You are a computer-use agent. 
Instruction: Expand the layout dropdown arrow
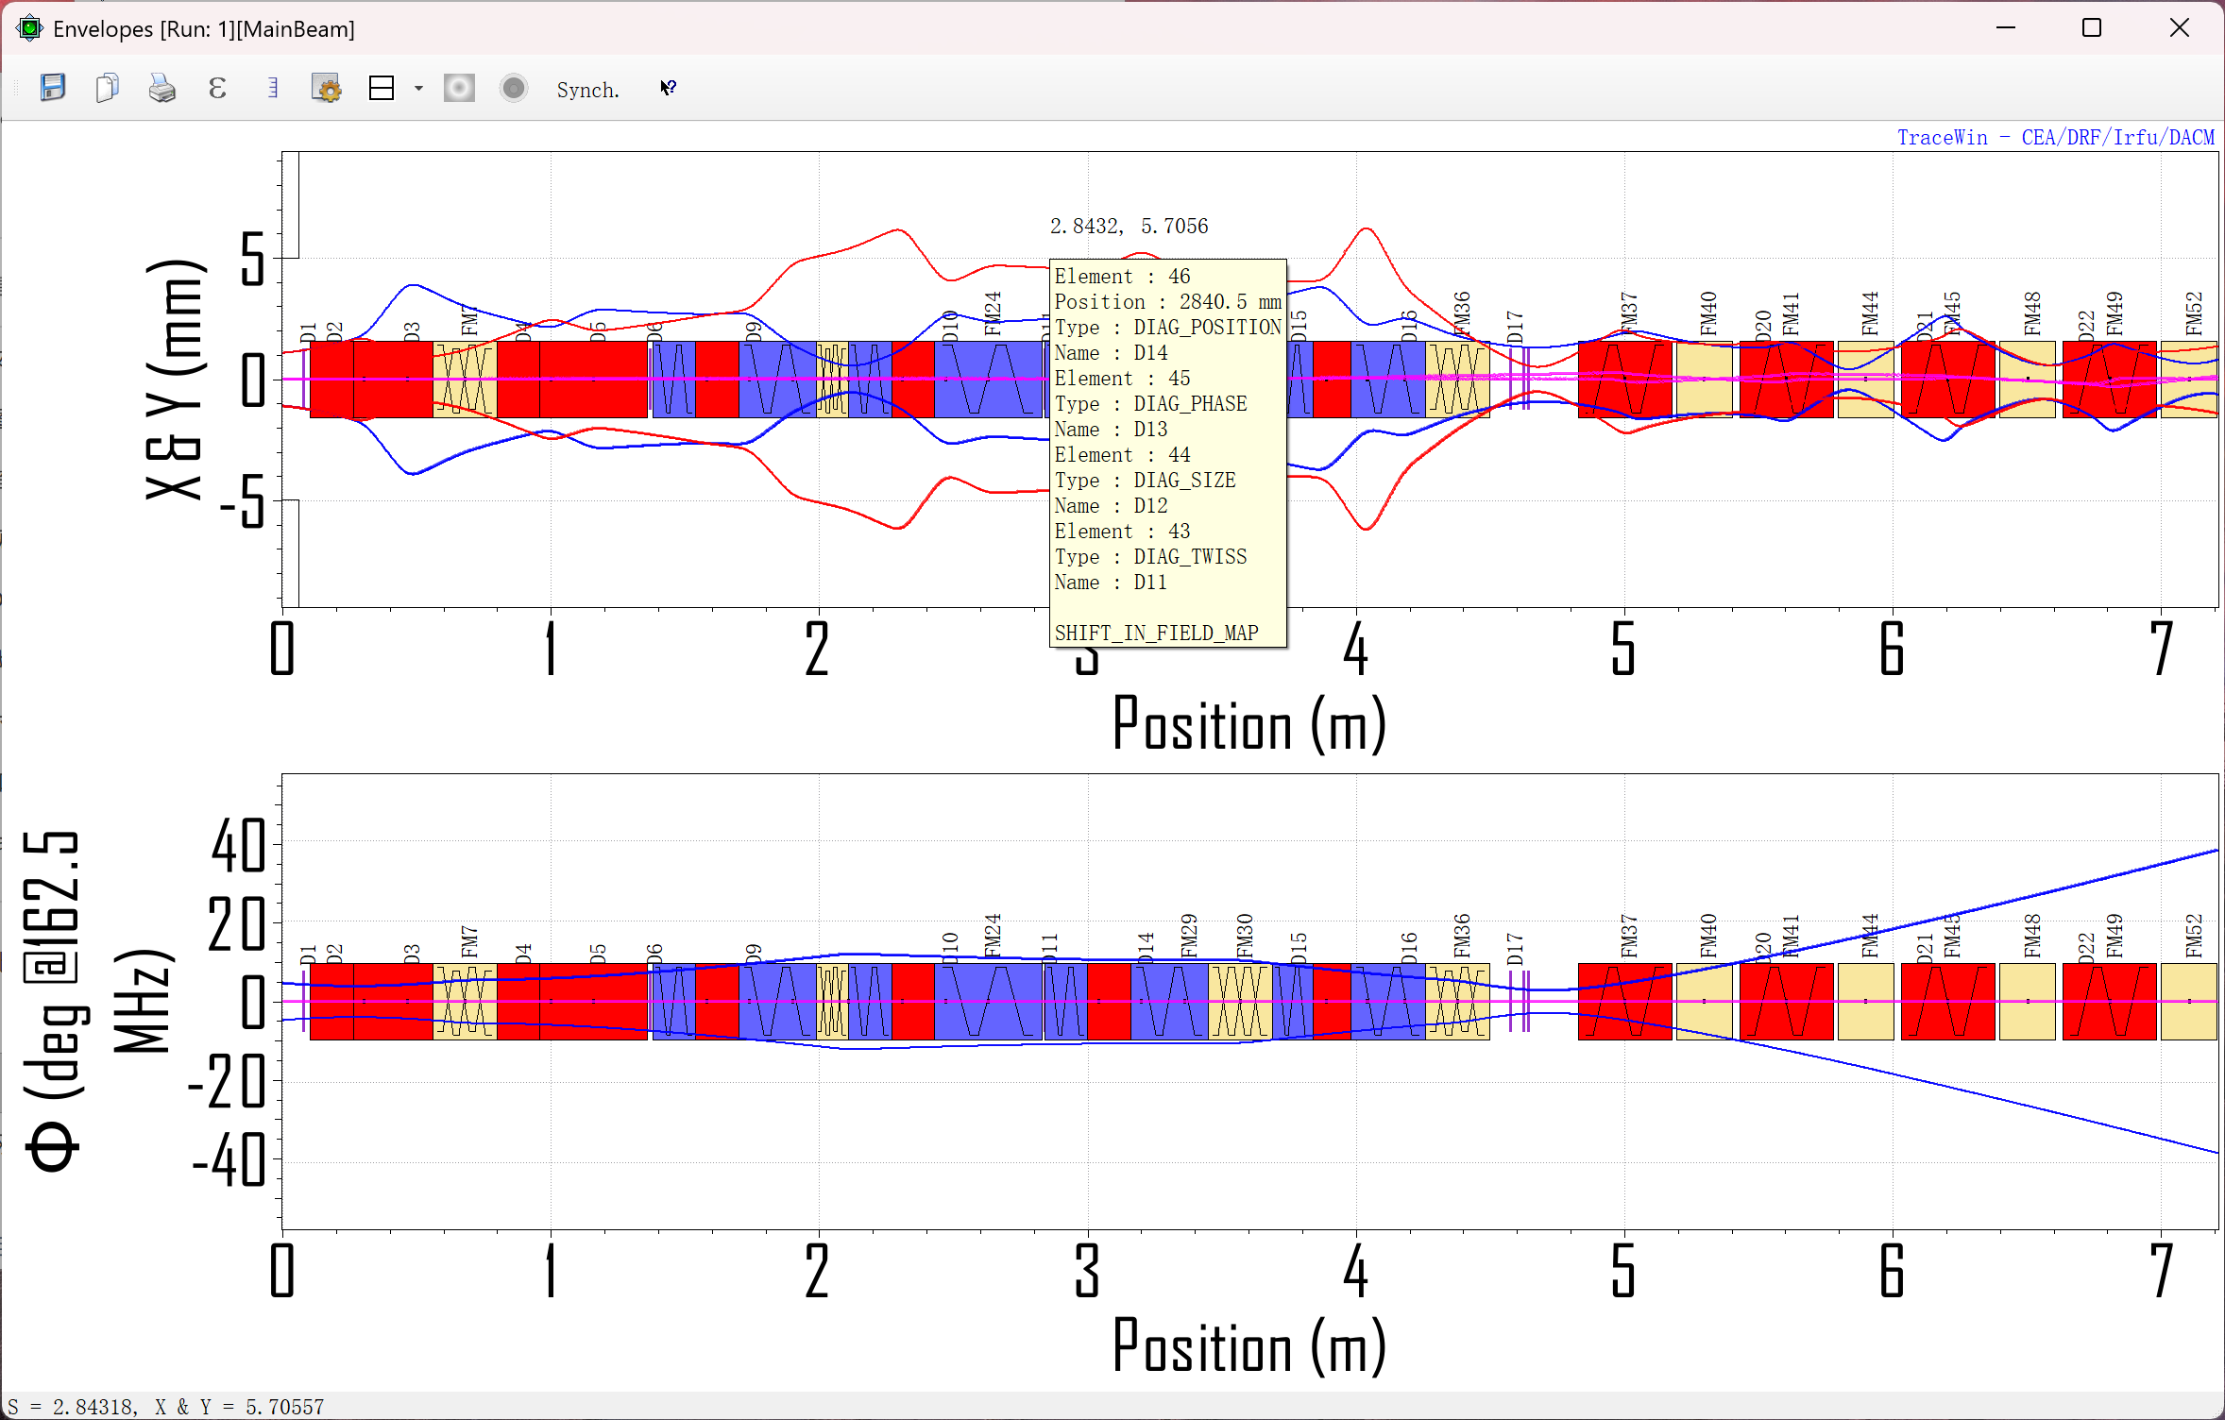click(418, 89)
